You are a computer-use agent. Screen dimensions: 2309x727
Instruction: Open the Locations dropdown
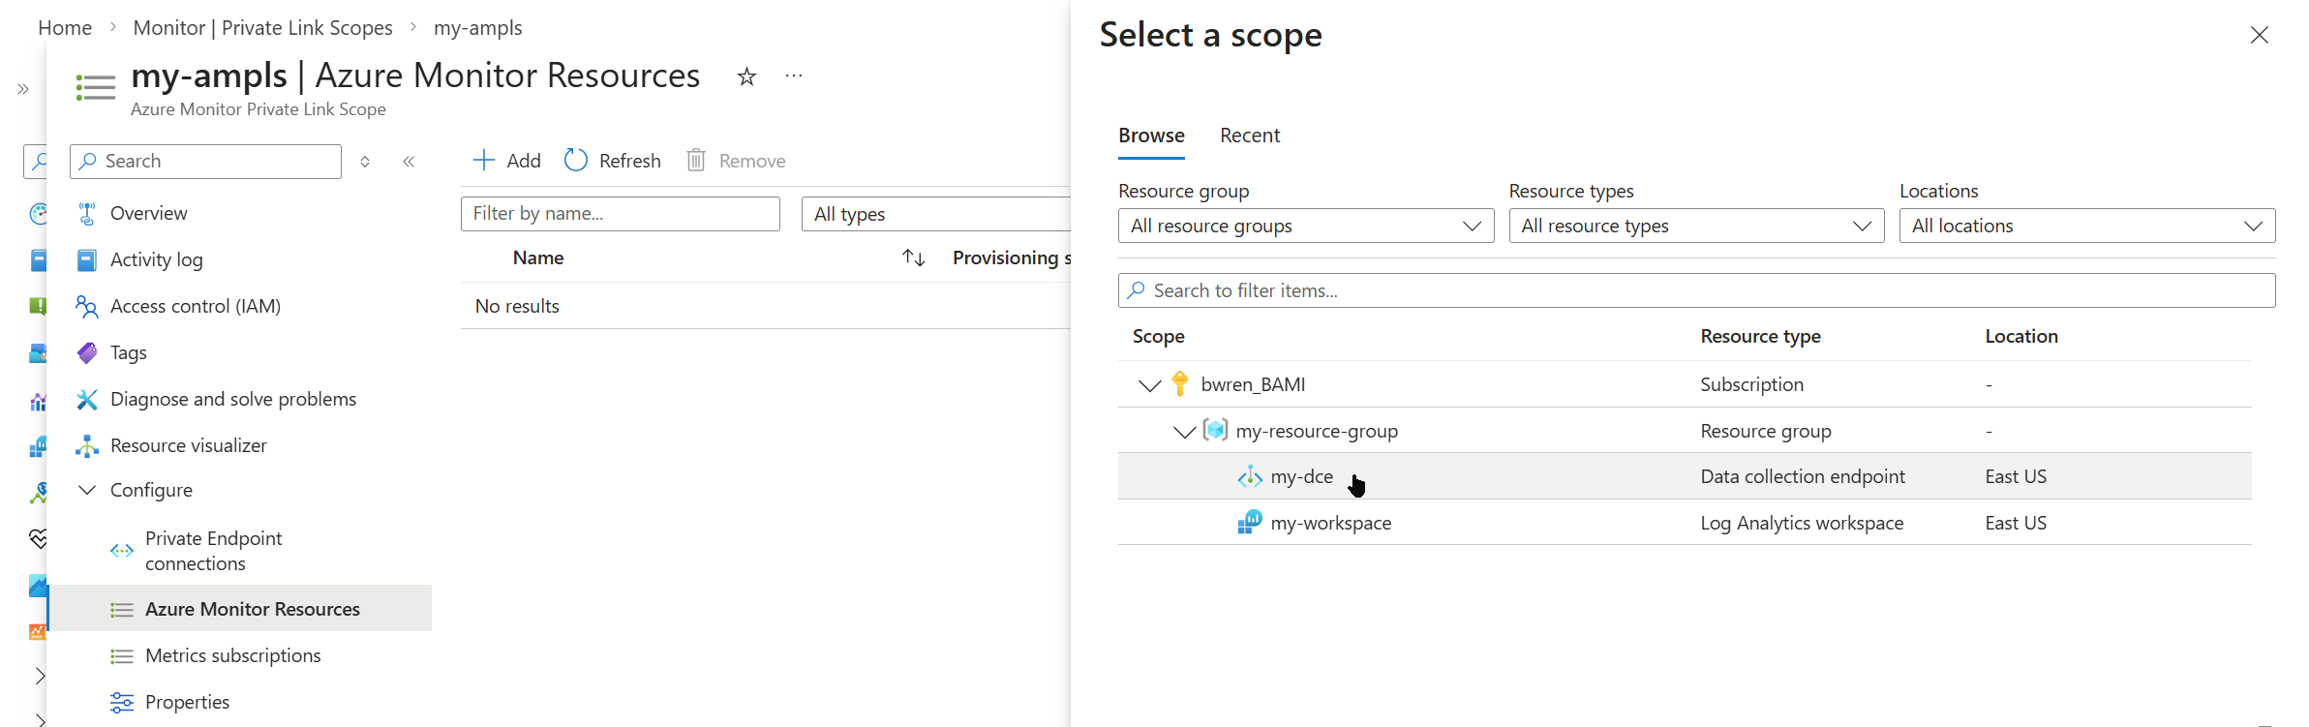tap(2086, 226)
